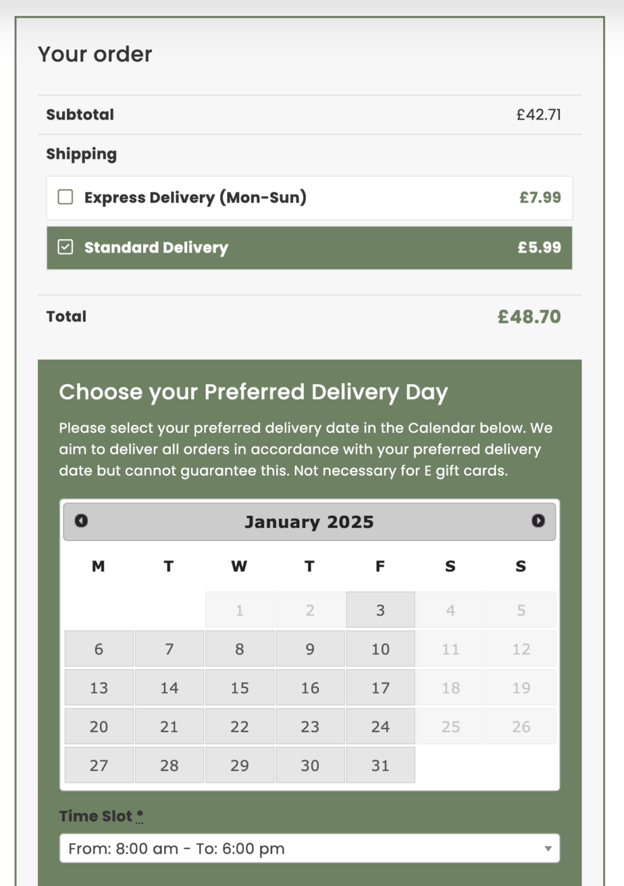624x886 pixels.
Task: Choose January 13 on the calendar
Action: coord(99,688)
